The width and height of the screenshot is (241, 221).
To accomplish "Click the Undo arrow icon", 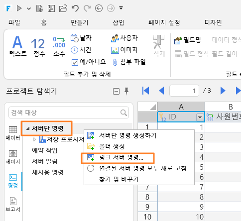I will [x=75, y=8].
